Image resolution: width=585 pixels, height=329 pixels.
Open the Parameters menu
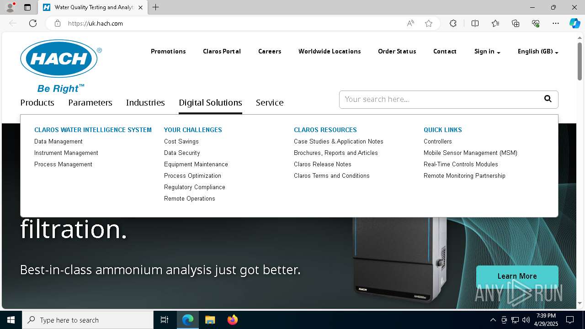tap(90, 103)
